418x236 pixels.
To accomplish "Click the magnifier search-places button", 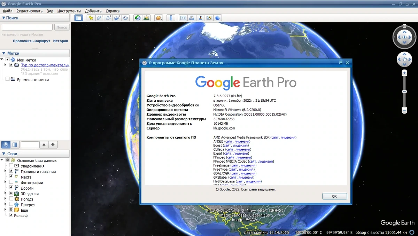I will tap(6, 144).
